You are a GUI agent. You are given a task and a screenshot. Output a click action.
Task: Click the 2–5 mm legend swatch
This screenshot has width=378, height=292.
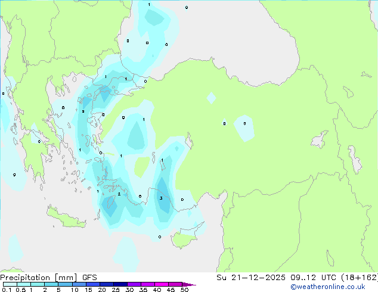51,284
